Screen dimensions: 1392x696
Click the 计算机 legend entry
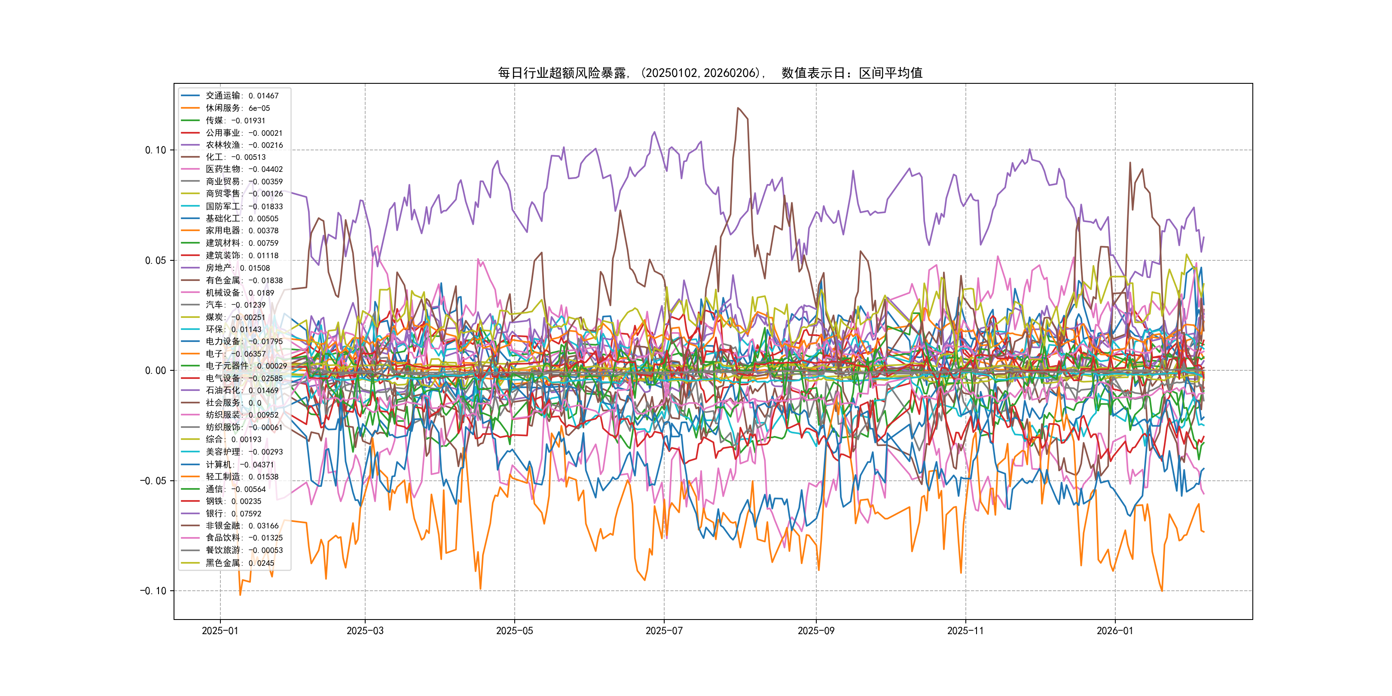click(239, 464)
